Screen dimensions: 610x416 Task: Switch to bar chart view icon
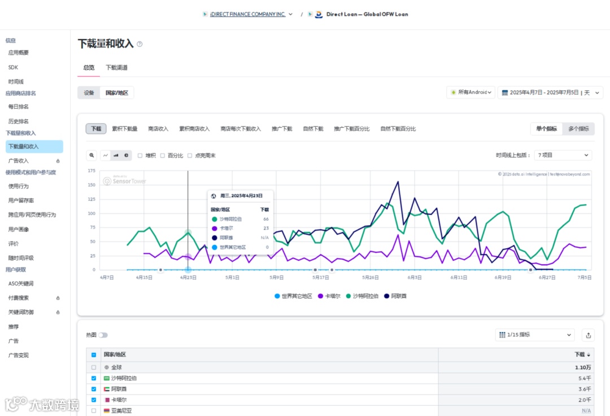click(x=116, y=155)
